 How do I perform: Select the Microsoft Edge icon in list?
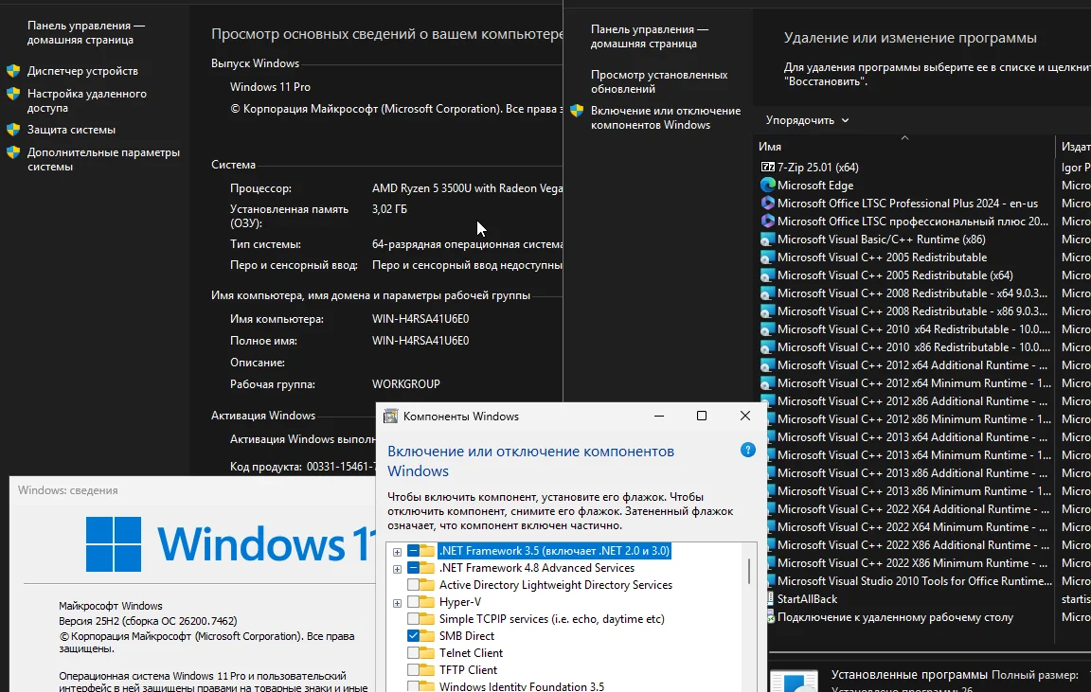[767, 186]
